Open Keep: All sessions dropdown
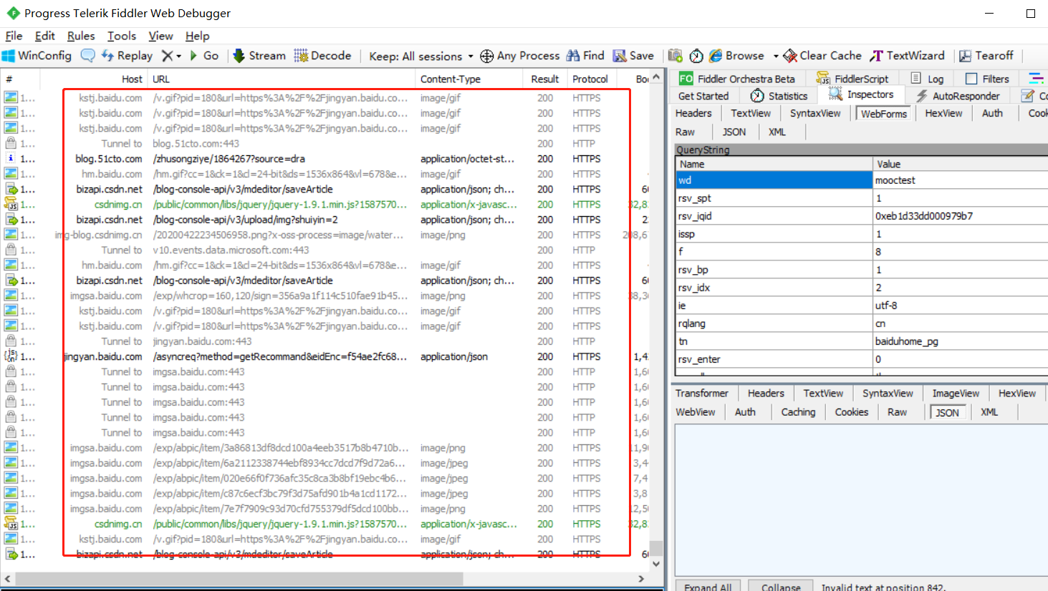 point(421,56)
